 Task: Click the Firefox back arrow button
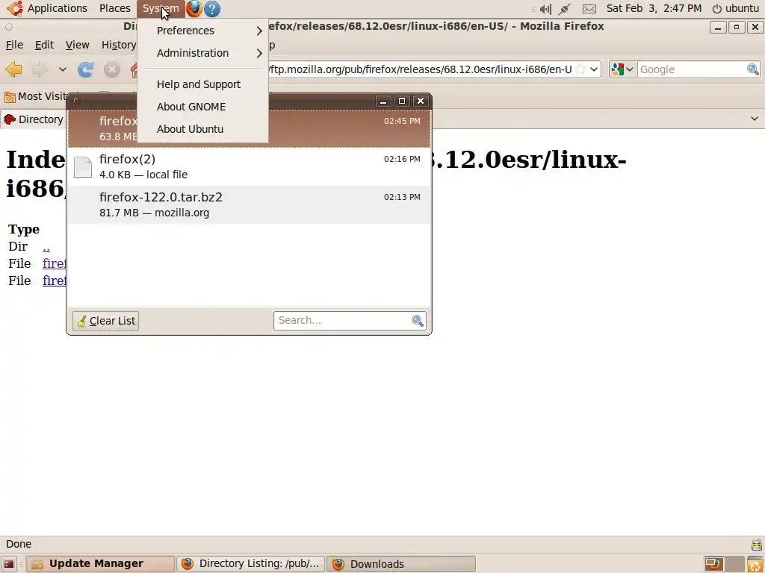tap(13, 69)
